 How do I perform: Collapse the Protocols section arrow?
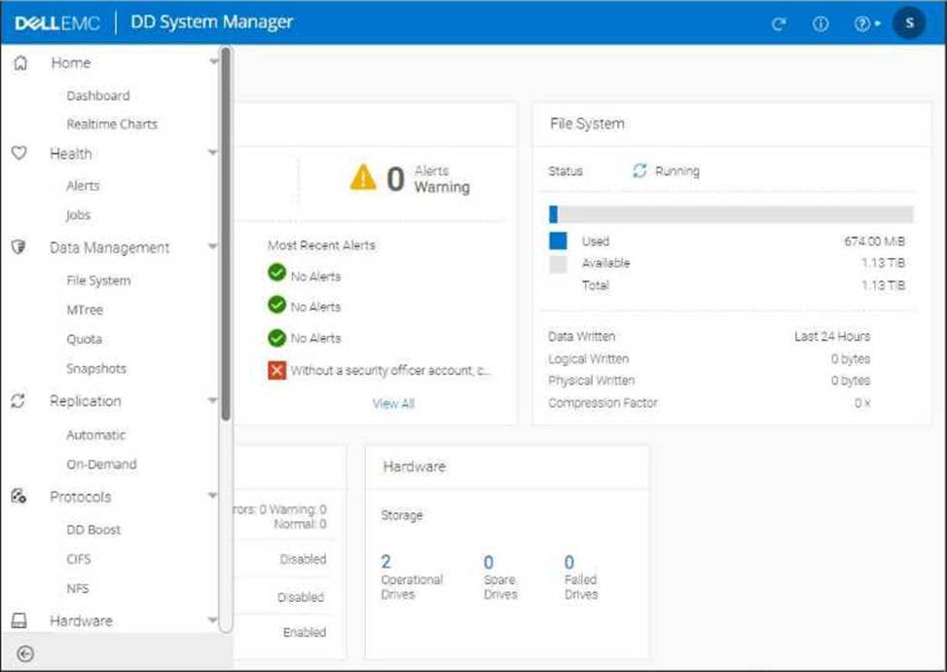pos(212,496)
